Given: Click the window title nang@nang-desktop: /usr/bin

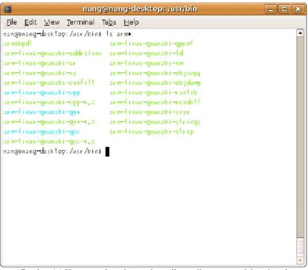Looking at the screenshot, I should tap(140, 9).
